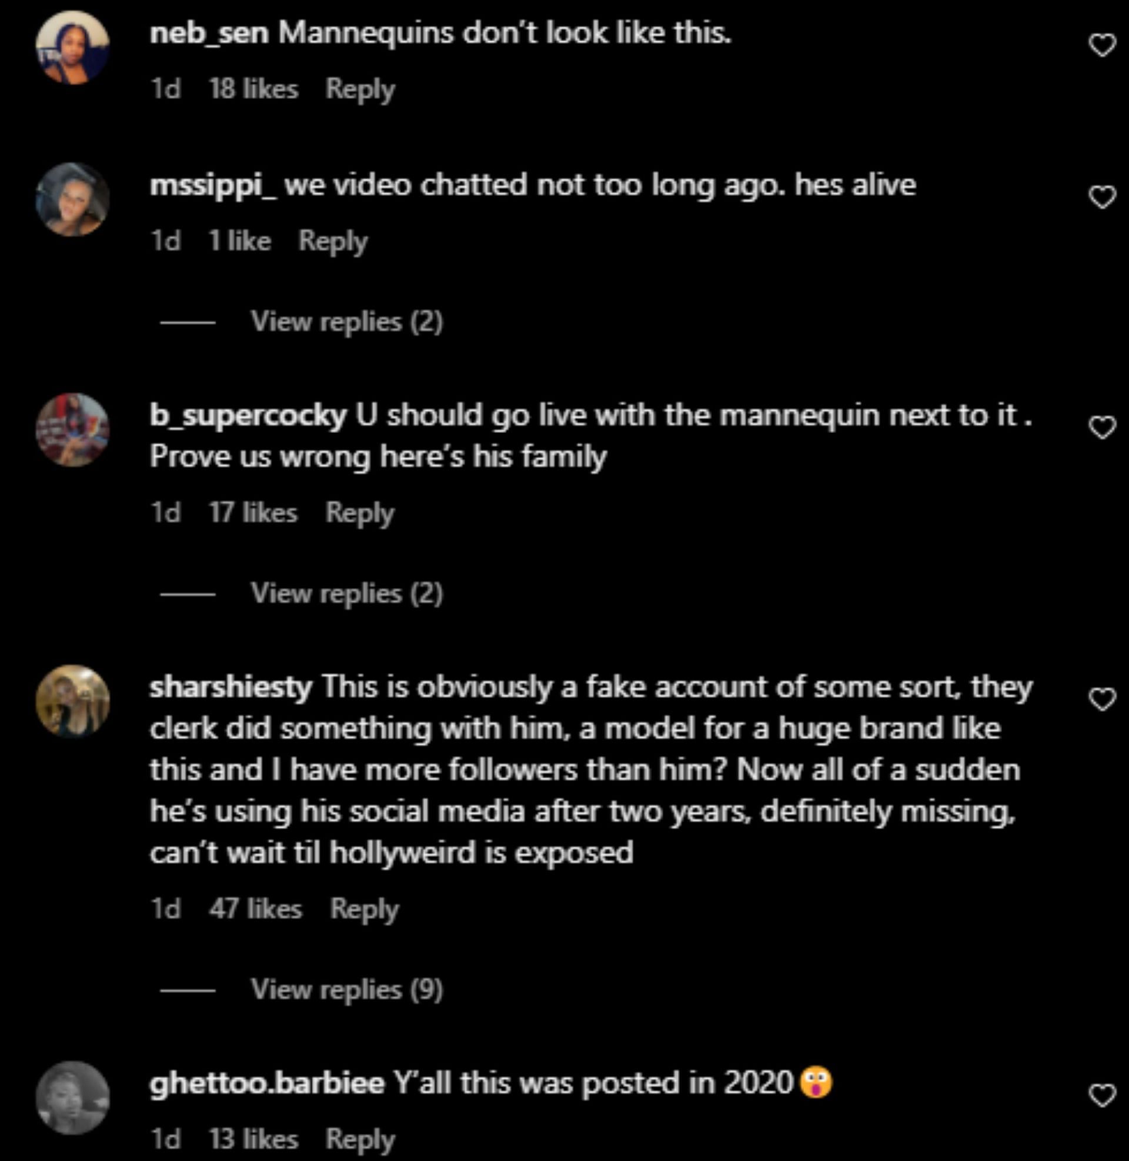Like the neb_sen comment with heart icon
This screenshot has width=1129, height=1161.
1103,46
